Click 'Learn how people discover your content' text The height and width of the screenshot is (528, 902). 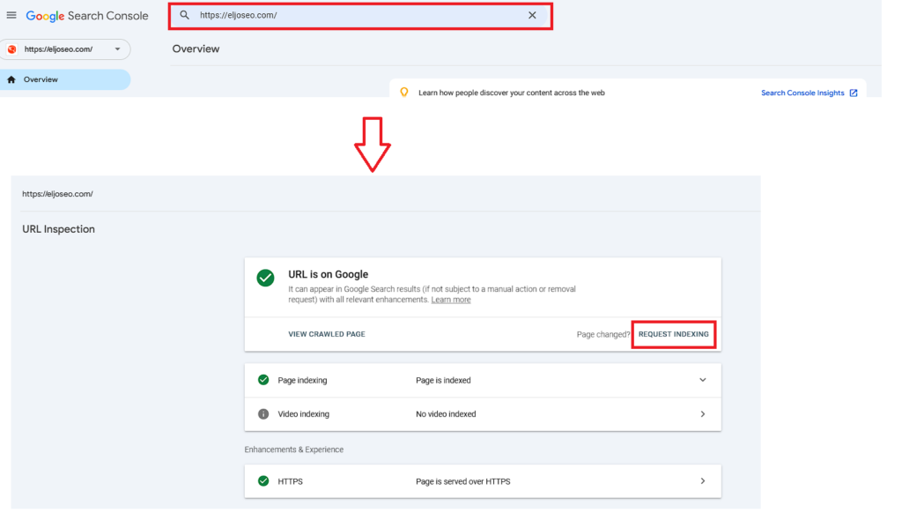(x=512, y=93)
